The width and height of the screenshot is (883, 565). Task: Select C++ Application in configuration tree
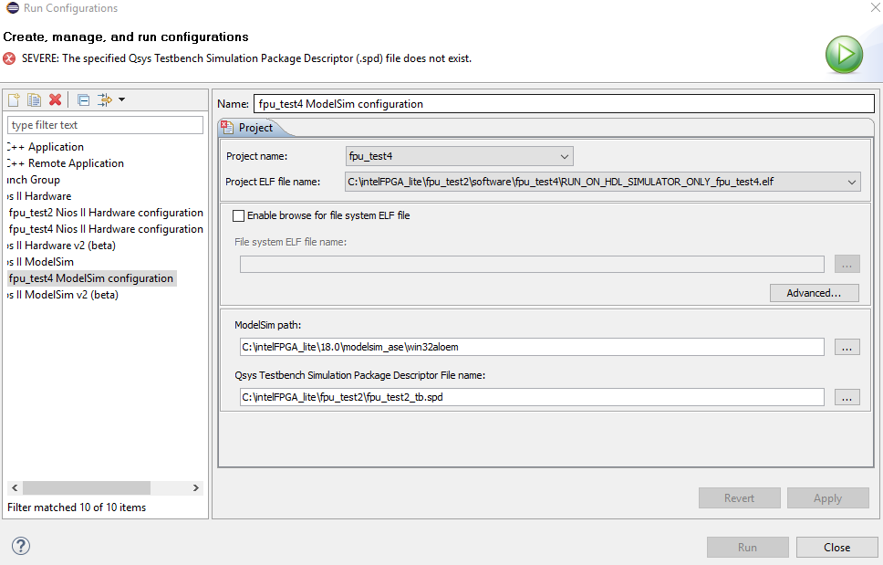(46, 147)
